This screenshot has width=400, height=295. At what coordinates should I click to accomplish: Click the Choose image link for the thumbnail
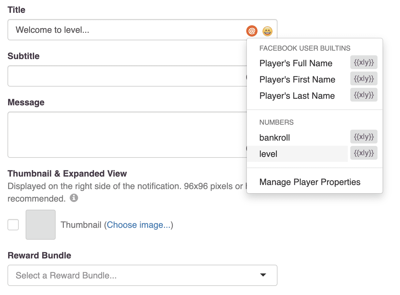click(139, 225)
